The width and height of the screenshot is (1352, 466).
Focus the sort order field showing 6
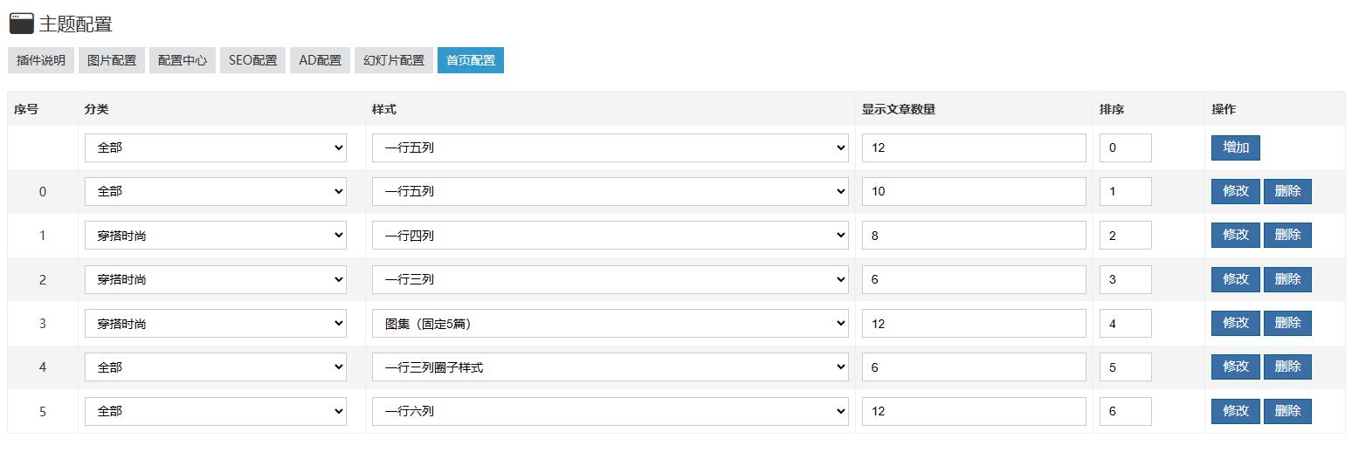tap(1125, 411)
